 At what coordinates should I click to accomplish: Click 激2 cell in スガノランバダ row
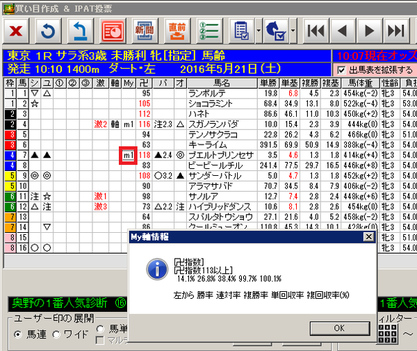(x=101, y=124)
